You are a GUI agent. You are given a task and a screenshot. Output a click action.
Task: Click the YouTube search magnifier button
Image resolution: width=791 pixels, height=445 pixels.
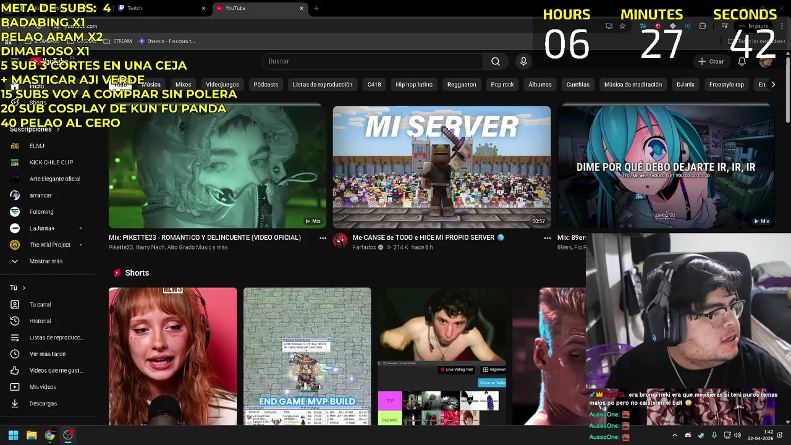point(496,61)
